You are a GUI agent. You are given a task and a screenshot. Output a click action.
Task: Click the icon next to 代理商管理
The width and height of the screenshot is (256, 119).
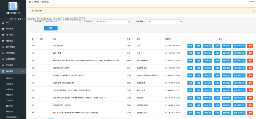[x=3, y=53]
